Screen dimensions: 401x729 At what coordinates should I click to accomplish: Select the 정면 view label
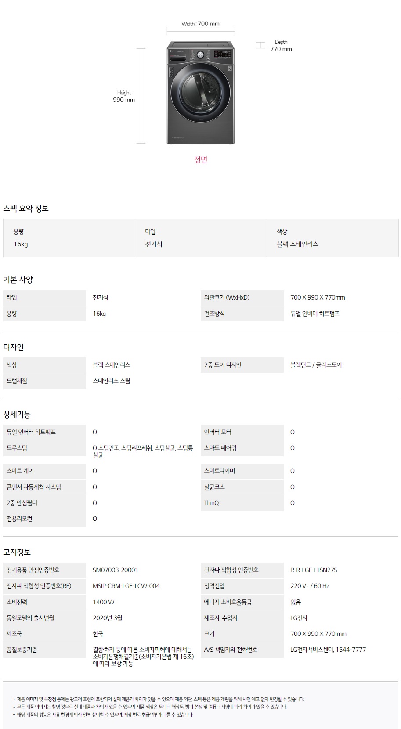click(201, 160)
